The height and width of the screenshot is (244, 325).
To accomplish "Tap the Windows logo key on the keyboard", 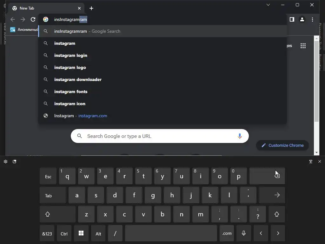I will (x=81, y=233).
